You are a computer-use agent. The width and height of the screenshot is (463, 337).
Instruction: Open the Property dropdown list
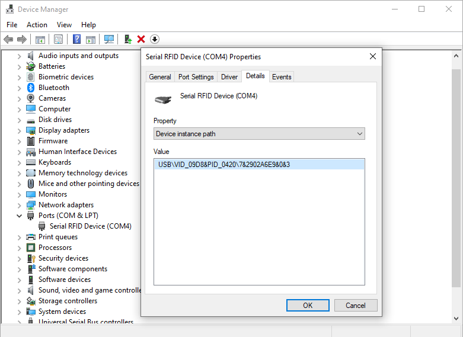tap(259, 134)
